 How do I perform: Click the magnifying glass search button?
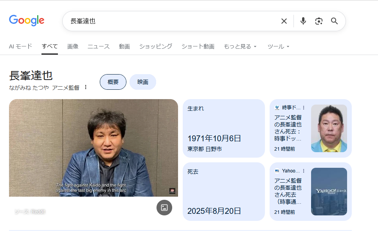(x=334, y=21)
